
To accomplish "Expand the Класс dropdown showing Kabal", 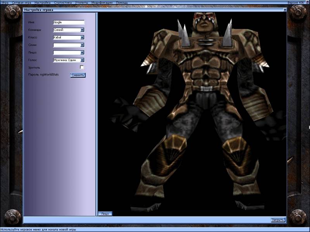I will coord(82,38).
